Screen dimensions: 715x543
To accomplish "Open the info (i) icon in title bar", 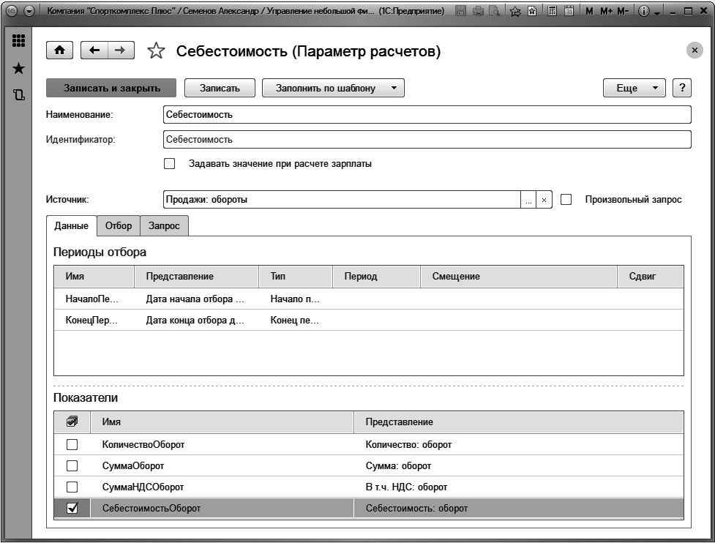I will 643,11.
